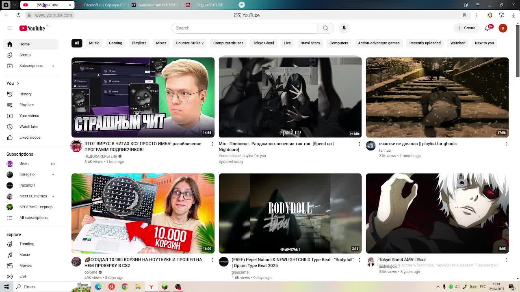
Task: Open the Speed up Mix playlist thumbnail
Action: click(x=290, y=97)
